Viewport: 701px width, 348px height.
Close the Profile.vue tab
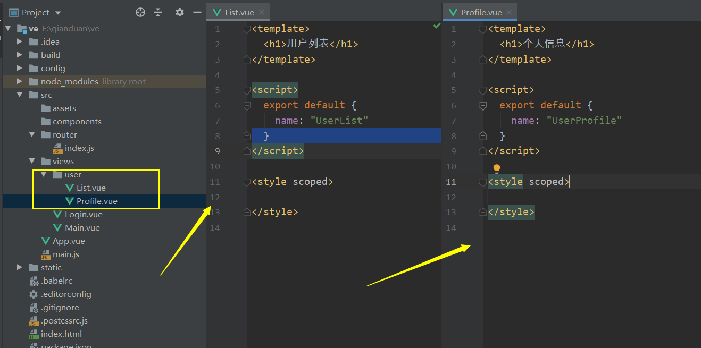509,12
